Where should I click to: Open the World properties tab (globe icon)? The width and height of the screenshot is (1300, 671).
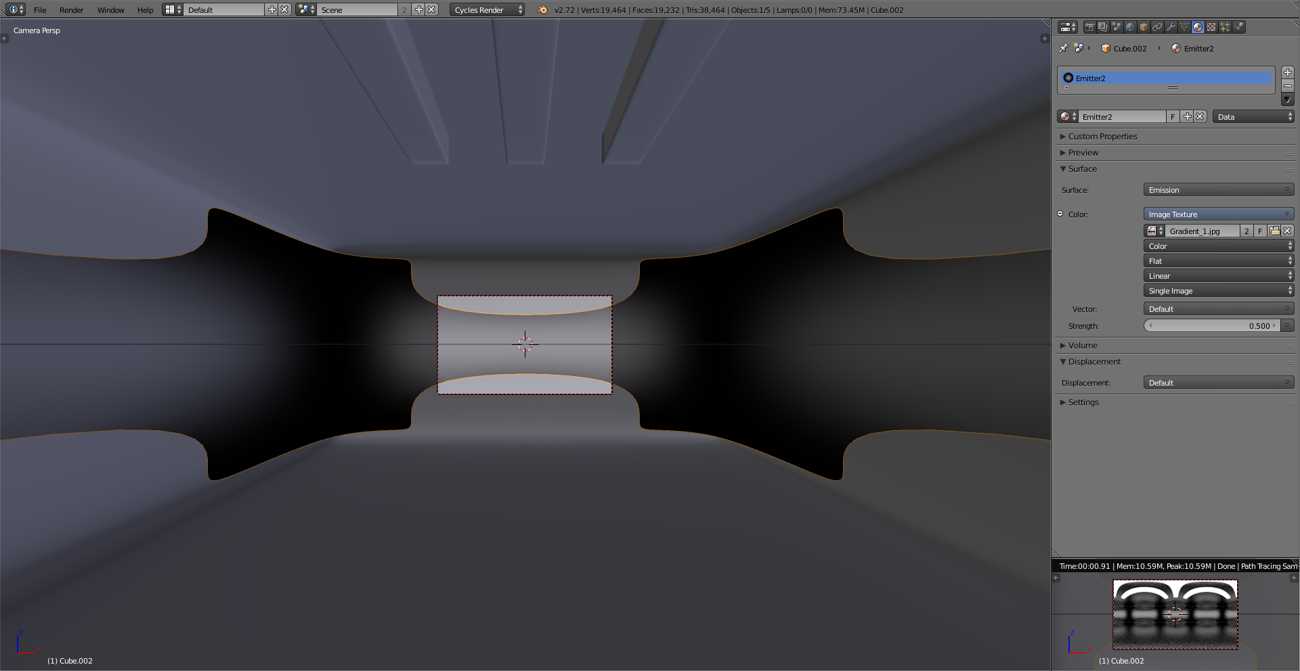(1130, 27)
